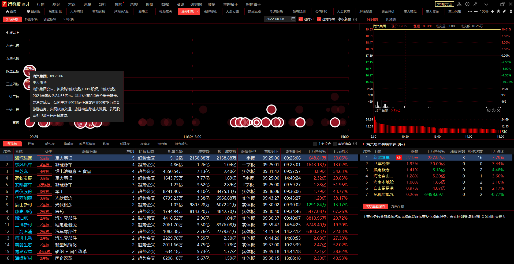Click help icon of 封单金额 chart
Viewport: 514px width, 264px height.
tap(494, 110)
